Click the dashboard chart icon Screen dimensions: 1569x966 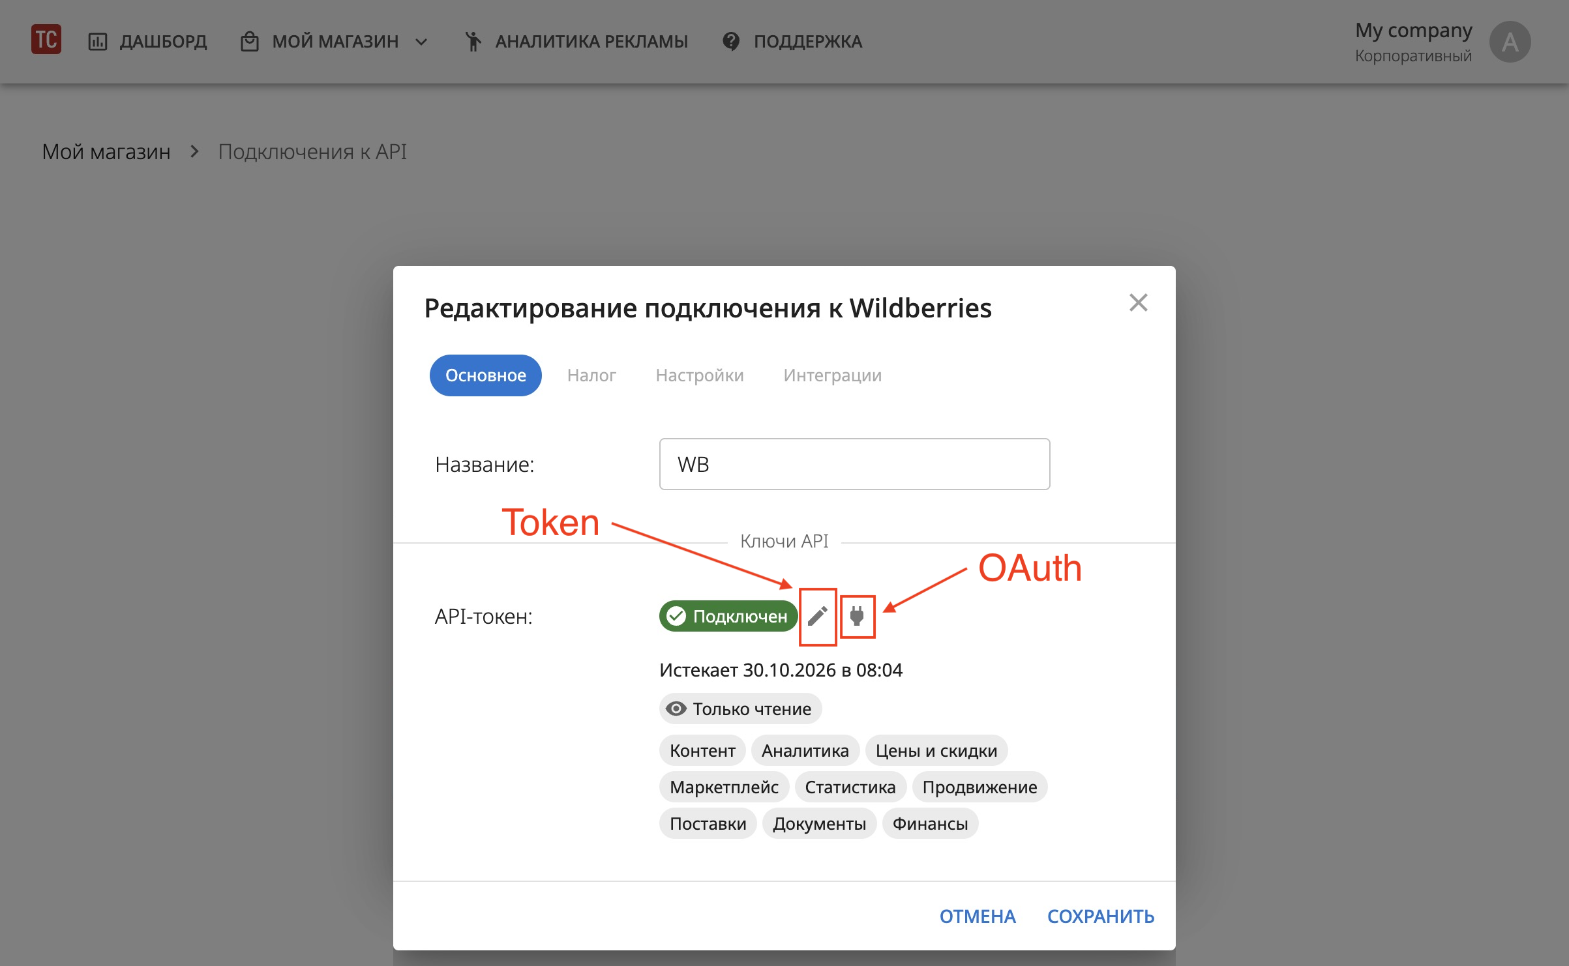tap(98, 42)
